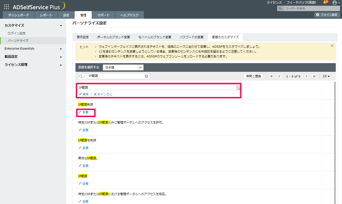This screenshot has width=342, height=204.
Task: Go to the previous results page
Action: coord(279,76)
